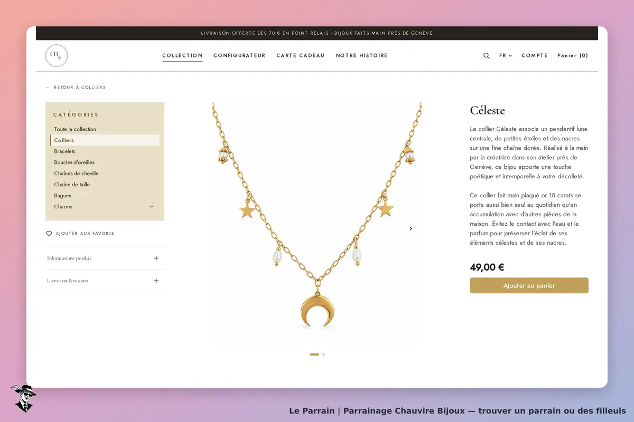Open Notre histoire page
The image size is (634, 422).
[362, 55]
